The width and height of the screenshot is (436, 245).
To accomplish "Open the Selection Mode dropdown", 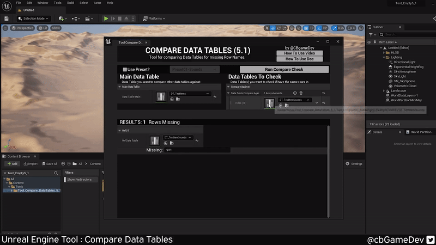I will coord(34,19).
